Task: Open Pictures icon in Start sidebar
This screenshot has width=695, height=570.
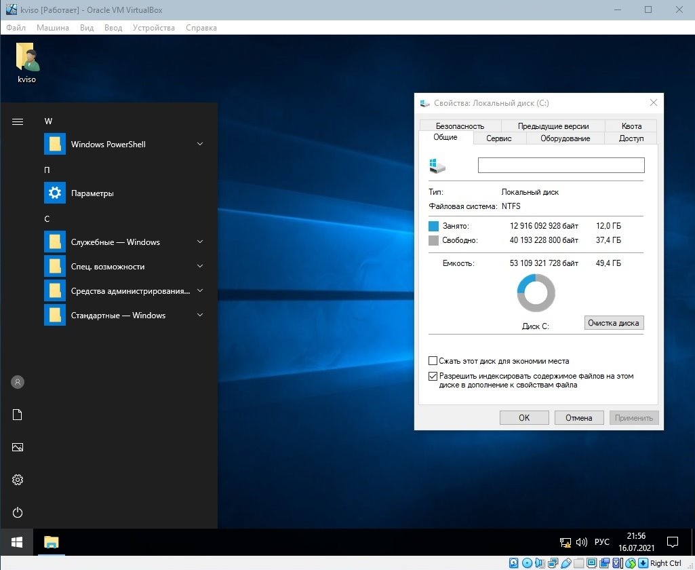Action: point(18,447)
